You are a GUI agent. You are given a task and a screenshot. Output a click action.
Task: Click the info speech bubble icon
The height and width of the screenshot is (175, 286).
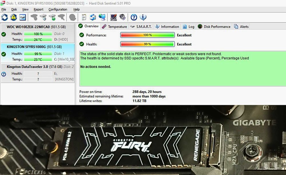(143, 17)
